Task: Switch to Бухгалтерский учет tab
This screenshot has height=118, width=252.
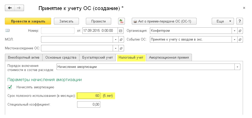Action: click(x=97, y=58)
